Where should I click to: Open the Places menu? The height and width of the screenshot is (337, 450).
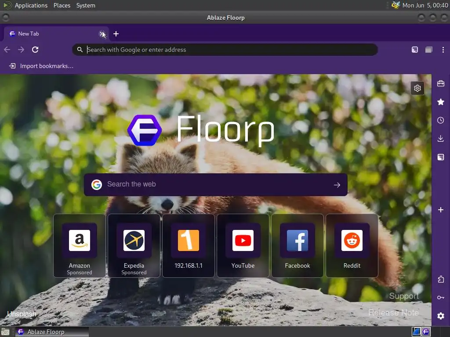click(62, 5)
